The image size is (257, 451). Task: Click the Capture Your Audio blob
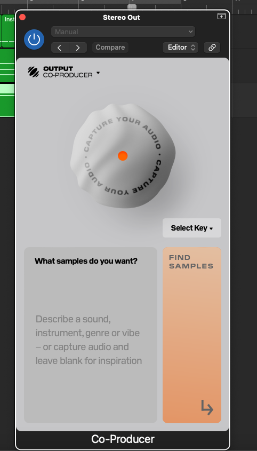point(123,156)
